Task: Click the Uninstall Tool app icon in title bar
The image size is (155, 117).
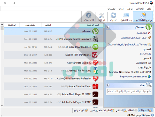Action: tap(152, 3)
